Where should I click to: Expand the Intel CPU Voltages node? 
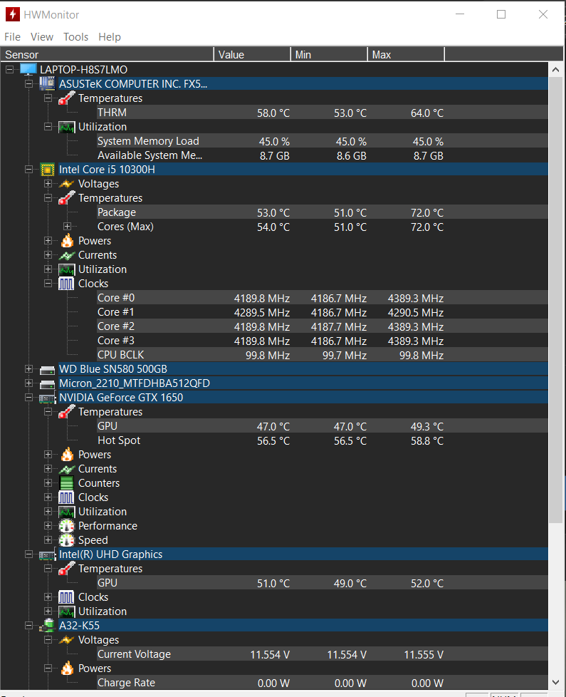pos(48,184)
